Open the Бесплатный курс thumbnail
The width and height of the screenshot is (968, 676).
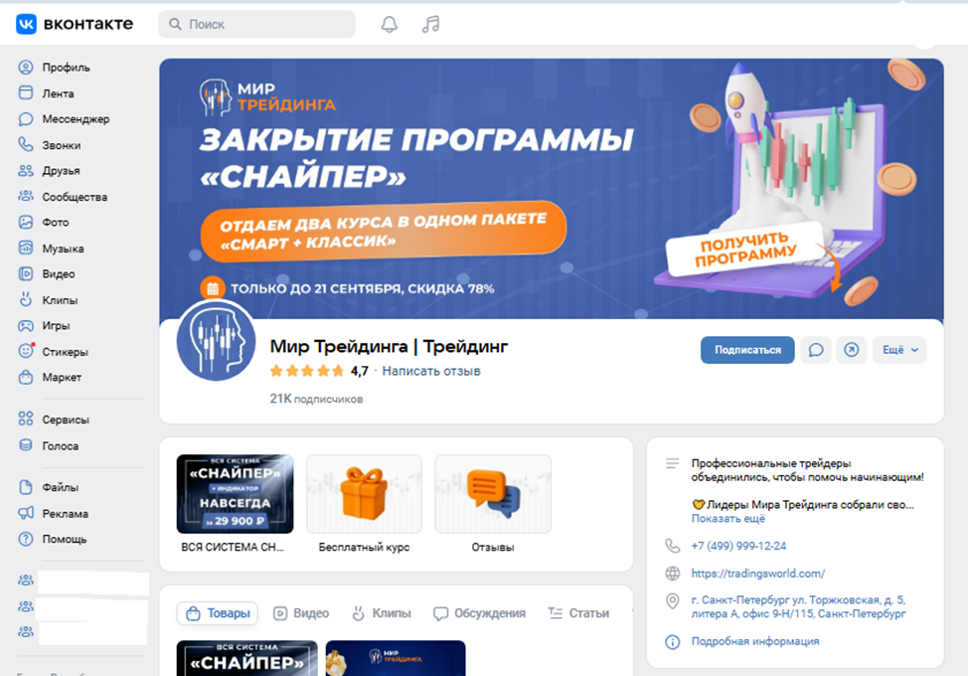[x=364, y=494]
